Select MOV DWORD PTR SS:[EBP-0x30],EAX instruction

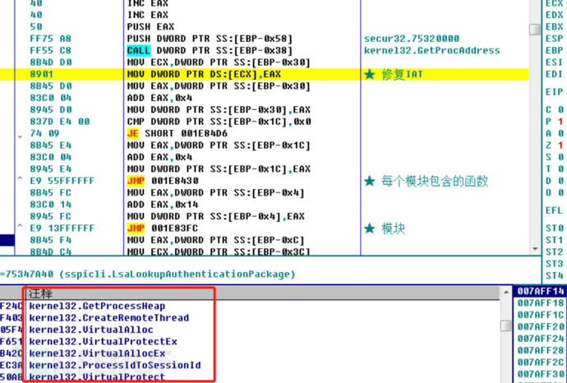pos(219,109)
